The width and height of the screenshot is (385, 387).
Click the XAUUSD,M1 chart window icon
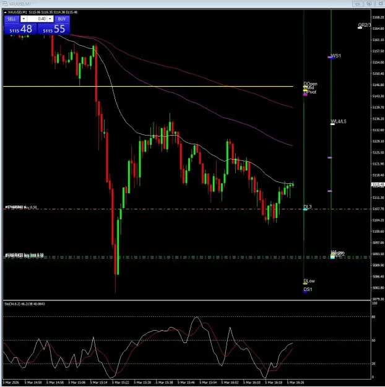(5, 4)
